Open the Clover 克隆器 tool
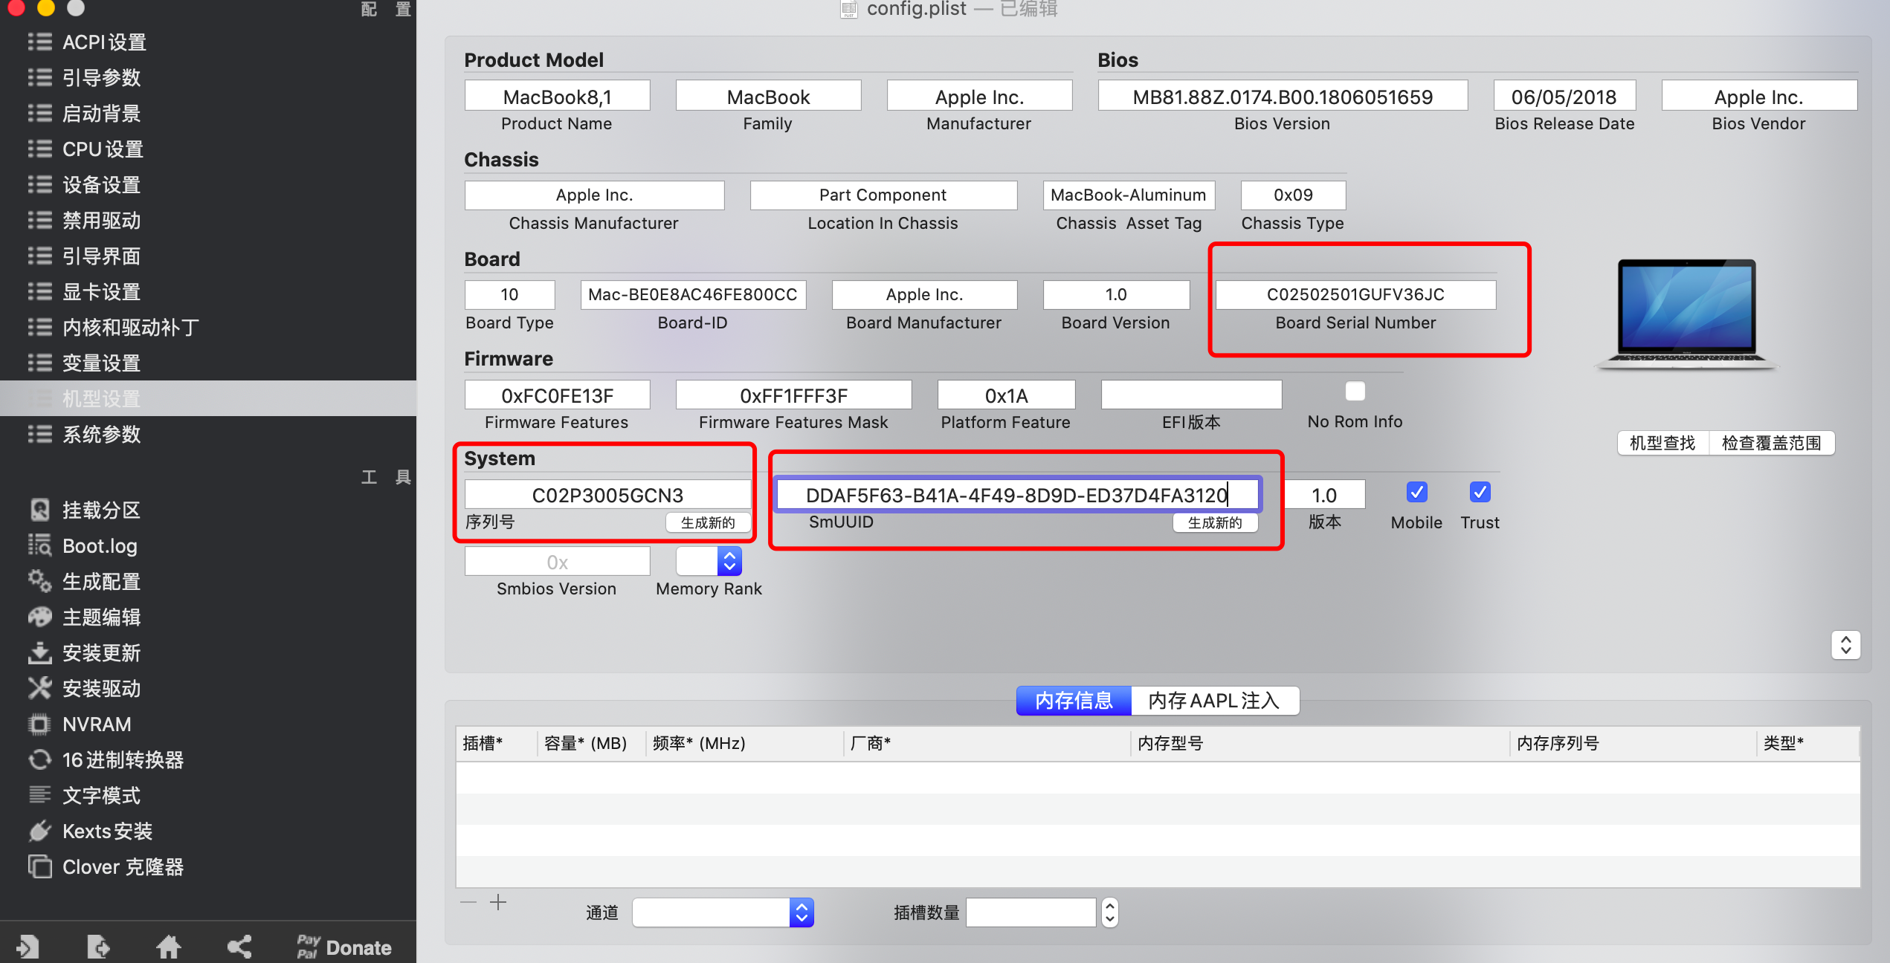1890x963 pixels. (x=122, y=867)
